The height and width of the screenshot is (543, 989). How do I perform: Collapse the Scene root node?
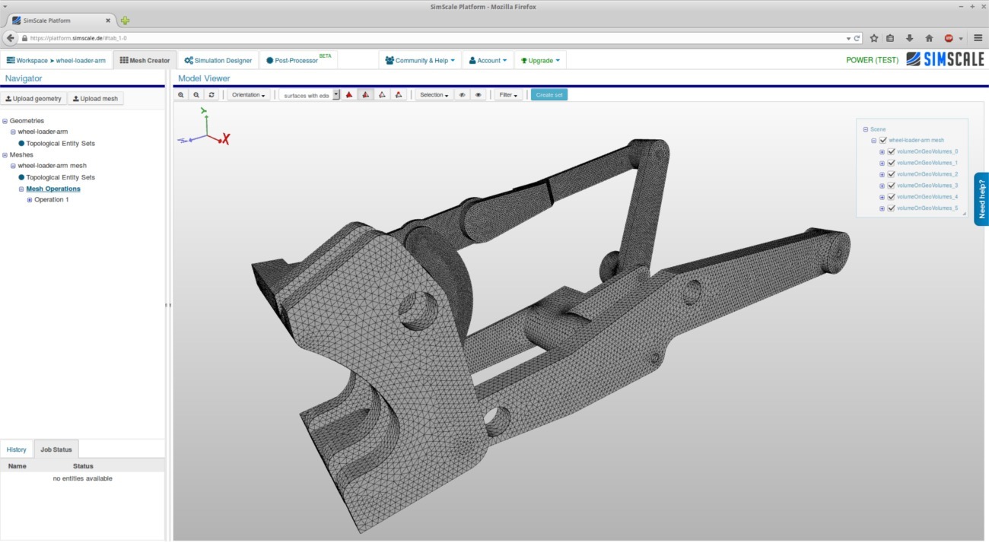coord(866,129)
